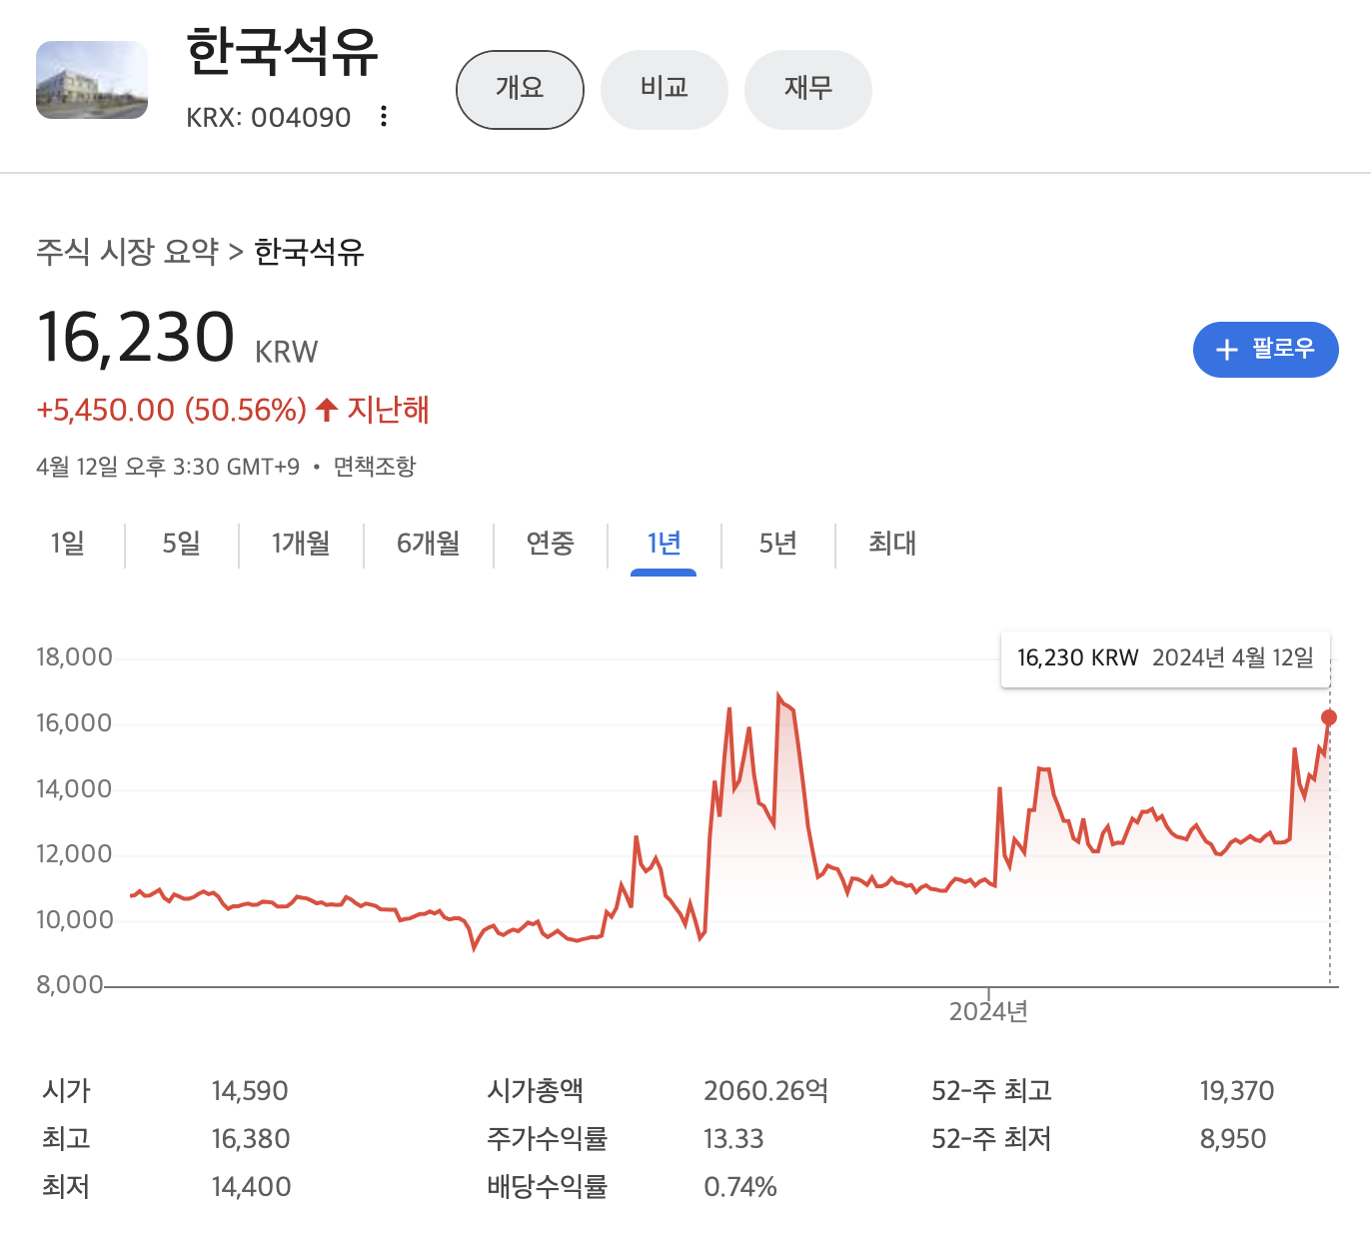Click the 시가 value 14,590
This screenshot has width=1371, height=1235.
point(250,1091)
